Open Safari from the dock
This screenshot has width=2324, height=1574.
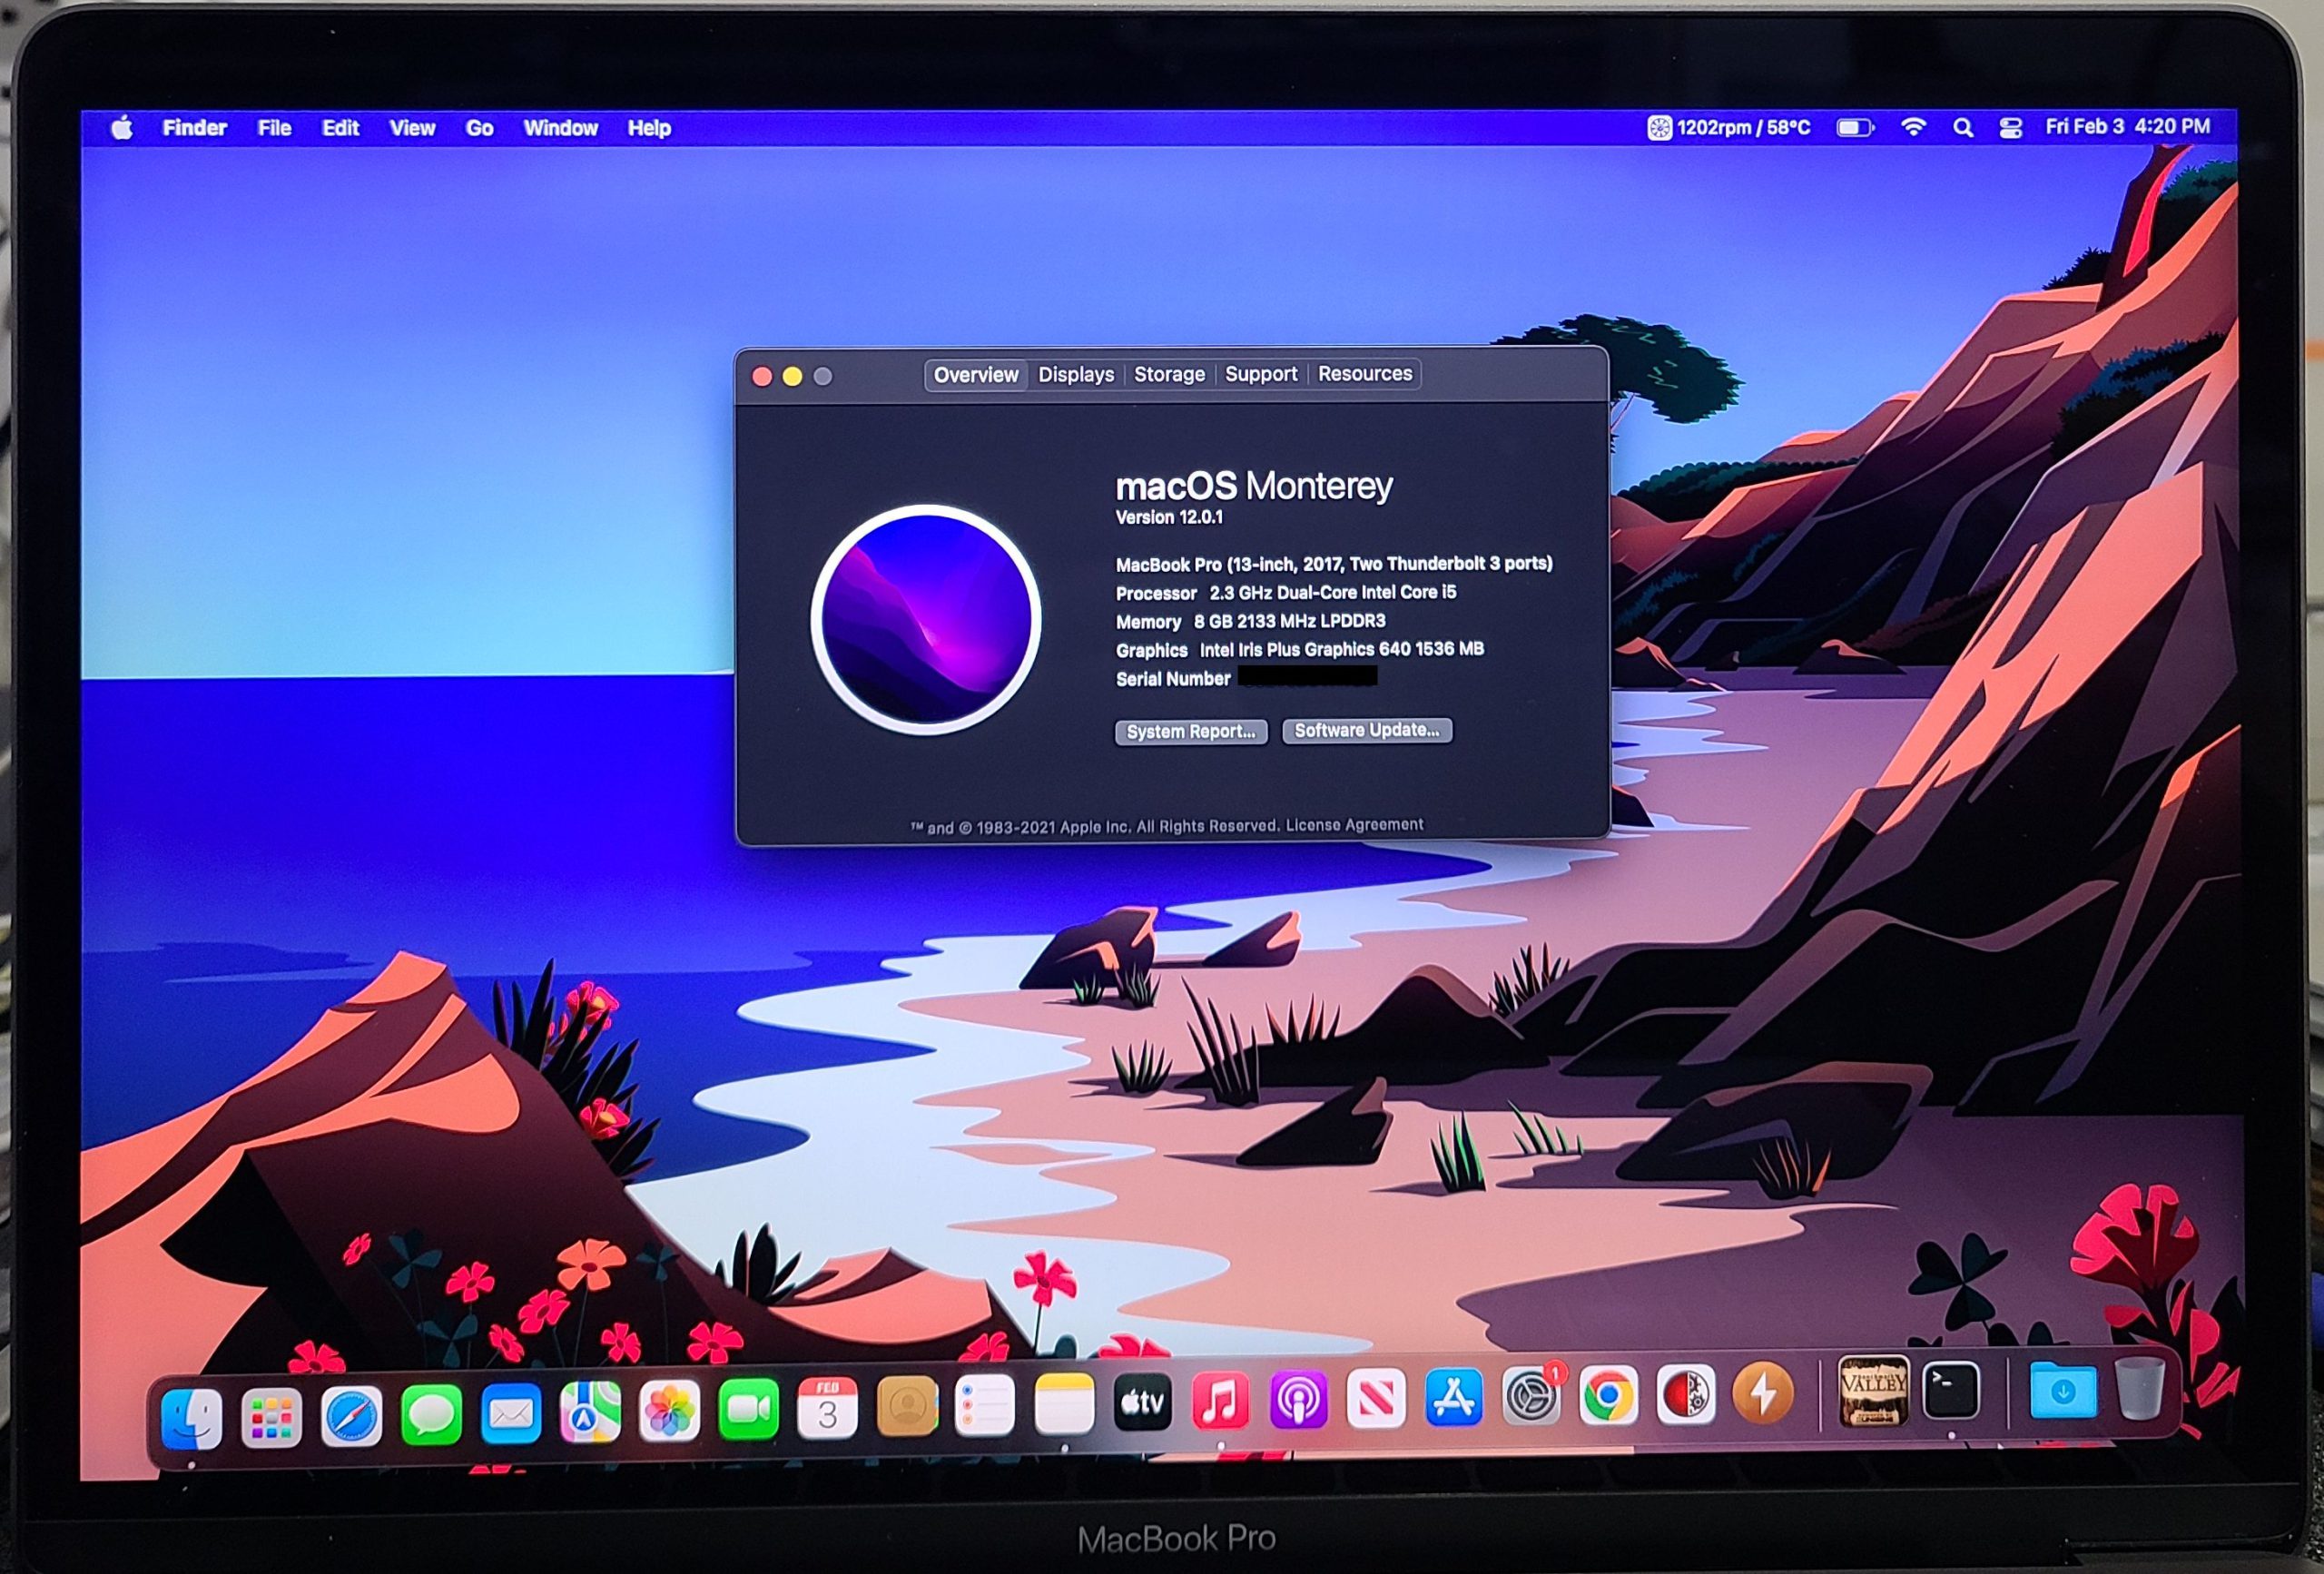351,1415
